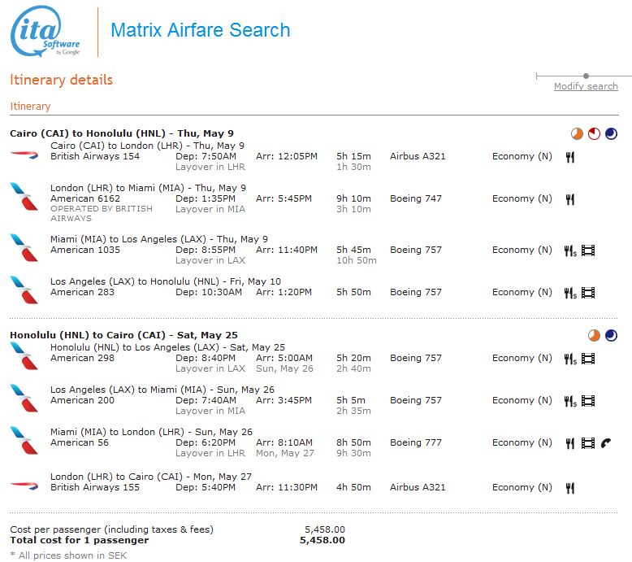Viewport: 632px width, 562px height.
Task: Click the orange warning icon for return trip
Action: tap(594, 335)
